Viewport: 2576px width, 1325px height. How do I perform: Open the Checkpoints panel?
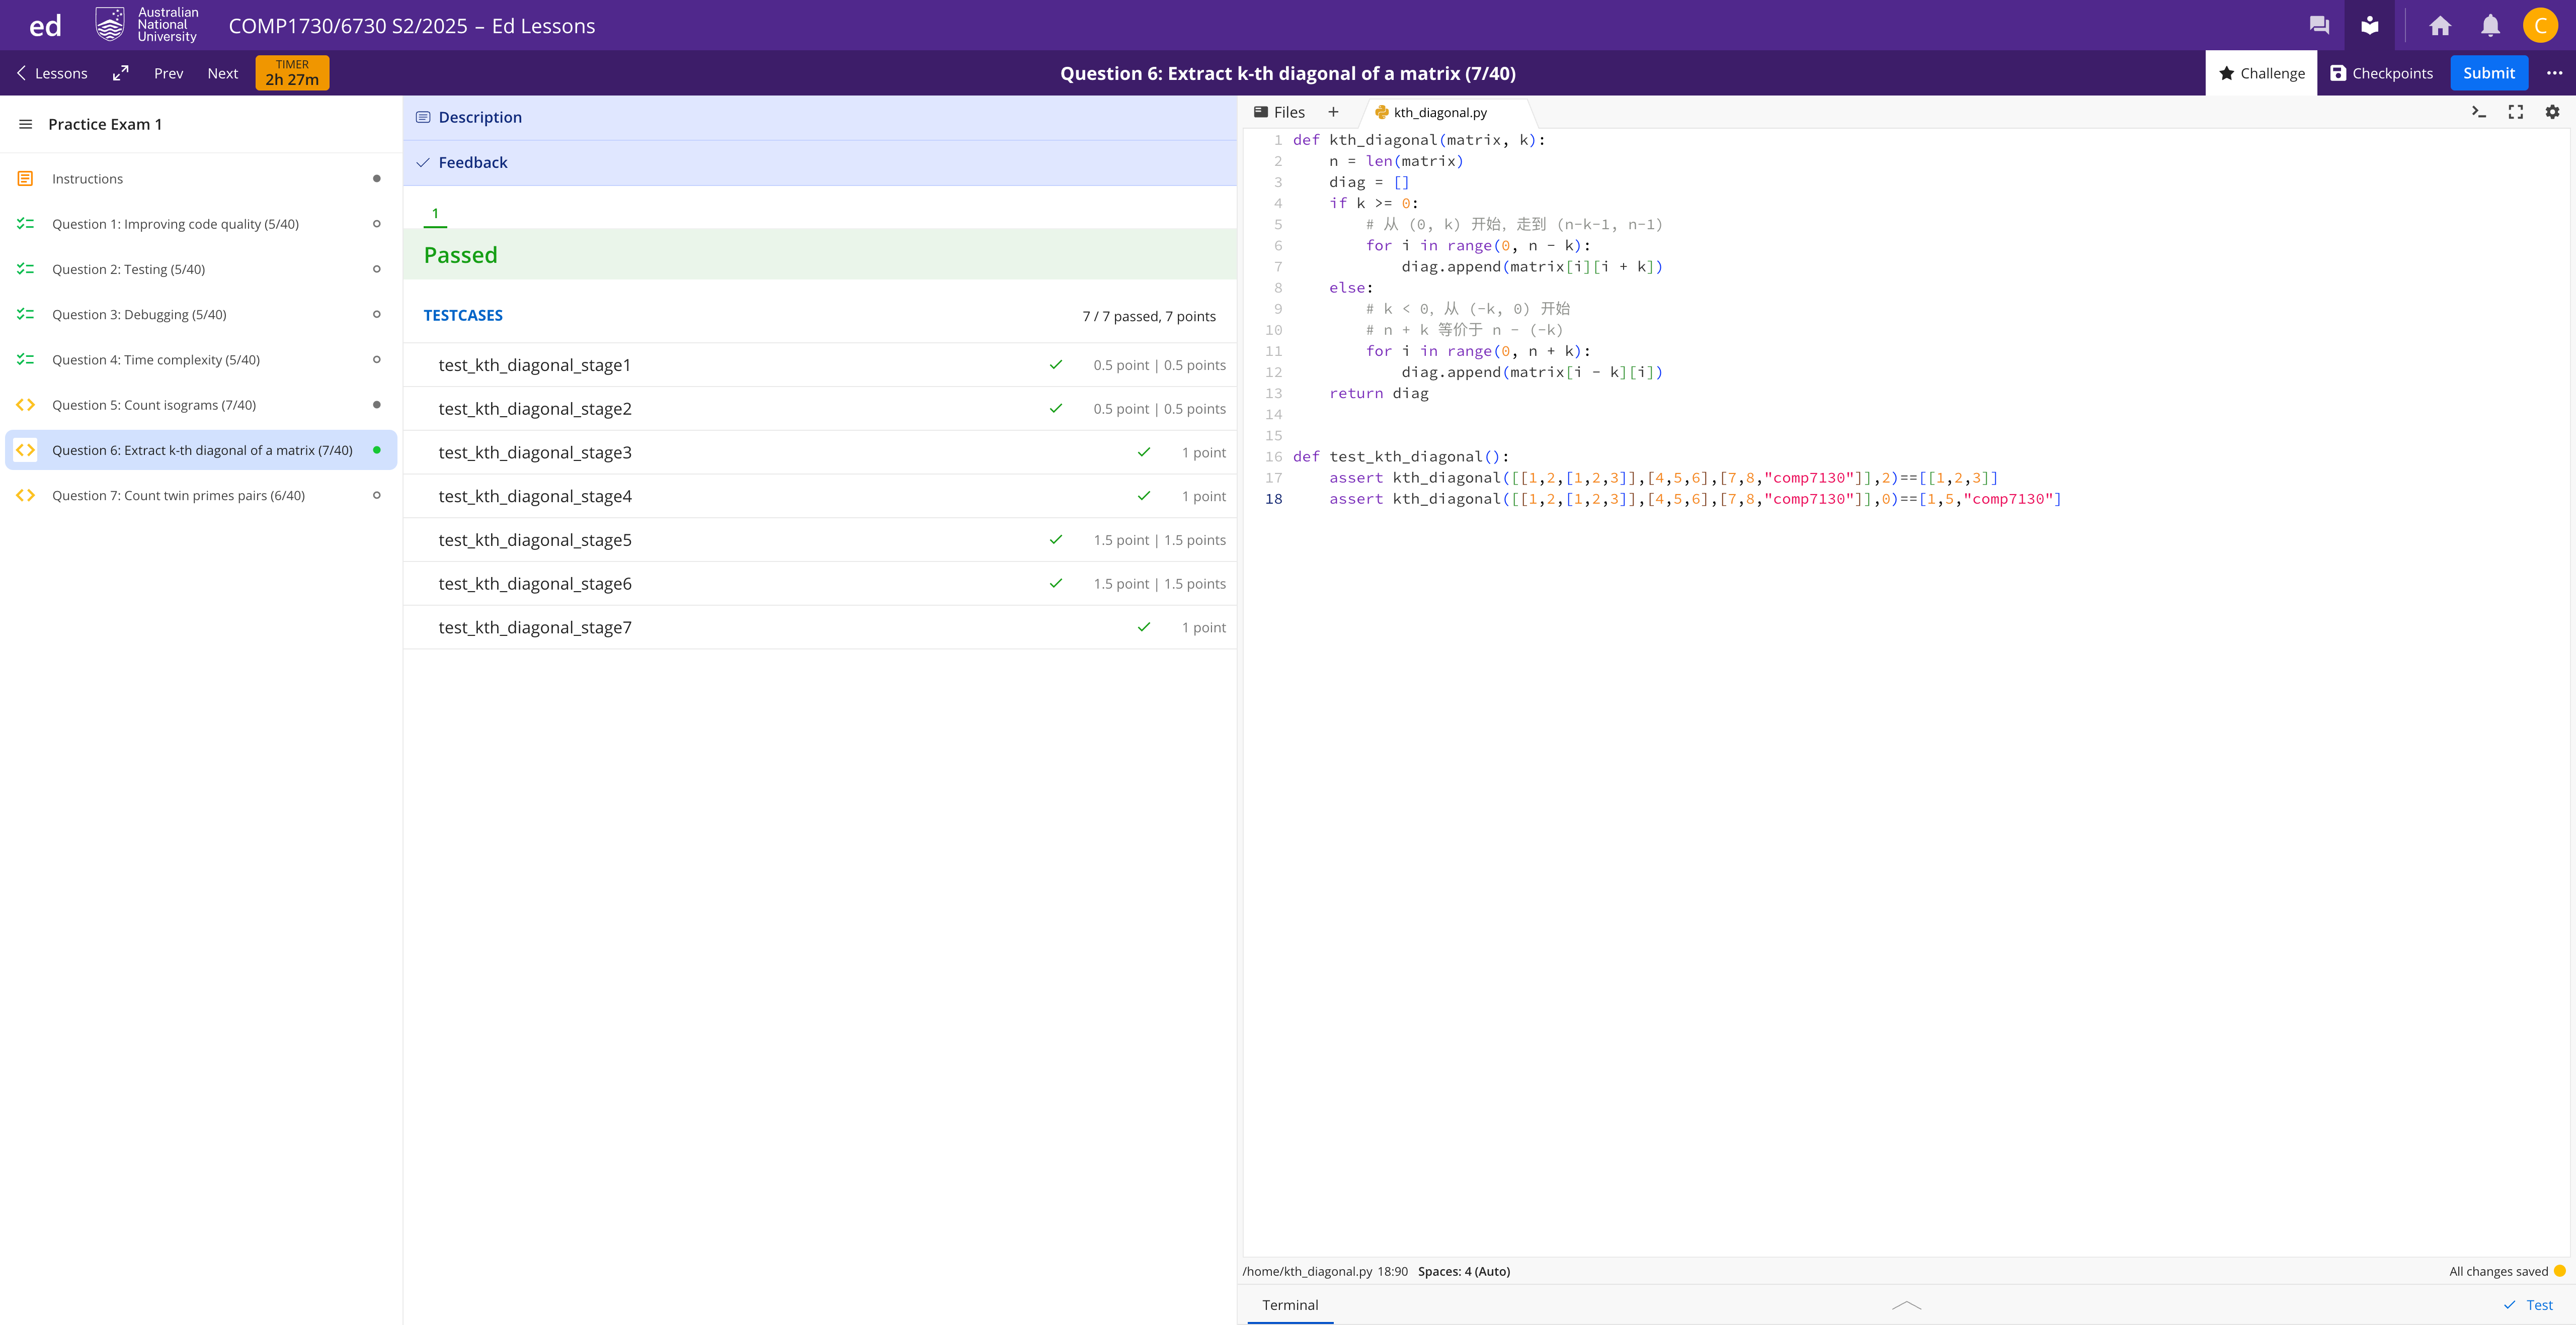click(2382, 73)
